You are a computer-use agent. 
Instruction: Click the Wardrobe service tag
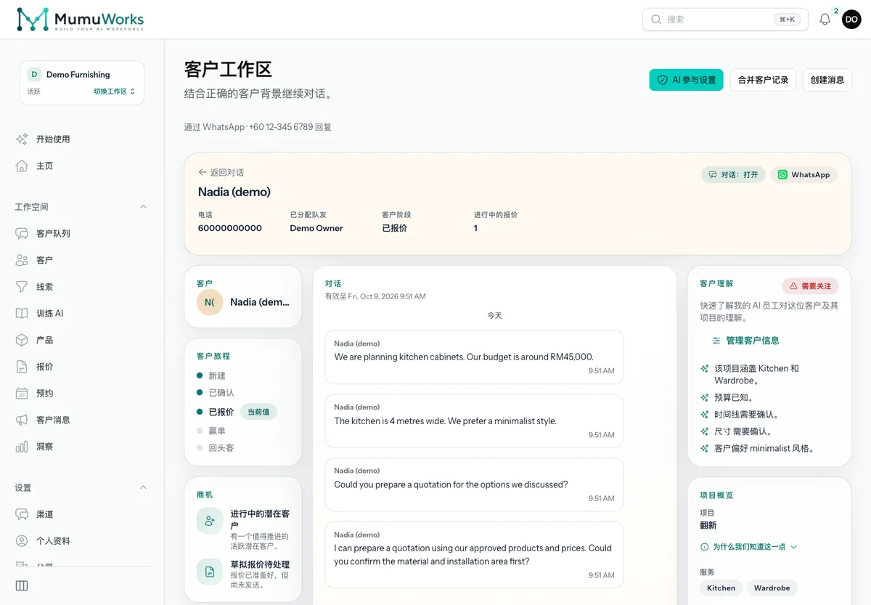coord(772,588)
